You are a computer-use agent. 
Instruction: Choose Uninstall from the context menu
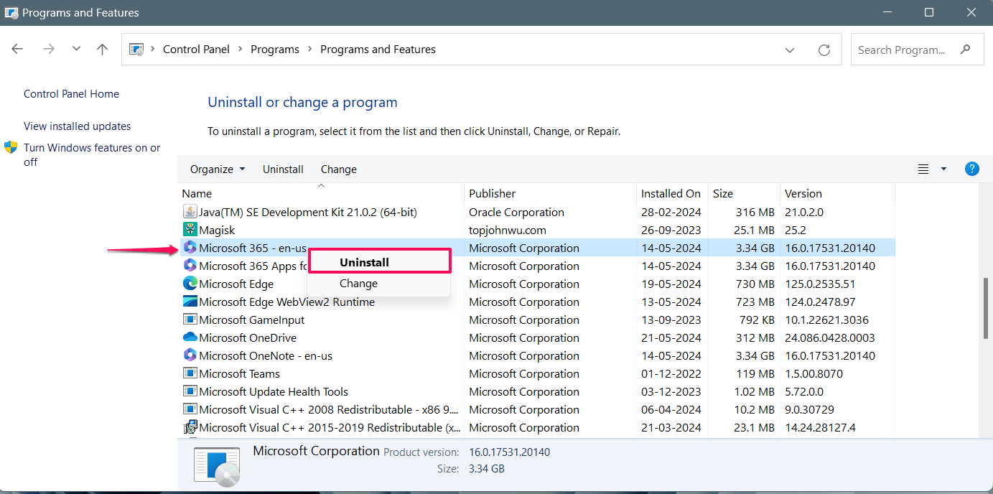point(379,262)
